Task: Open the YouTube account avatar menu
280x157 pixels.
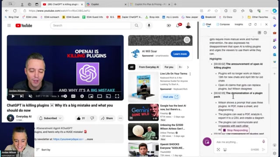Action: click(x=188, y=25)
